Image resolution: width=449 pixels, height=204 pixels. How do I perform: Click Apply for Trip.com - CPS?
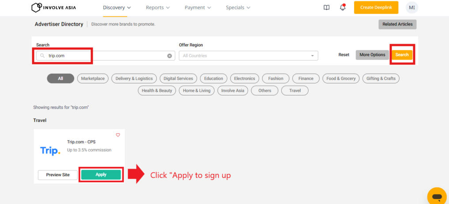[101, 175]
